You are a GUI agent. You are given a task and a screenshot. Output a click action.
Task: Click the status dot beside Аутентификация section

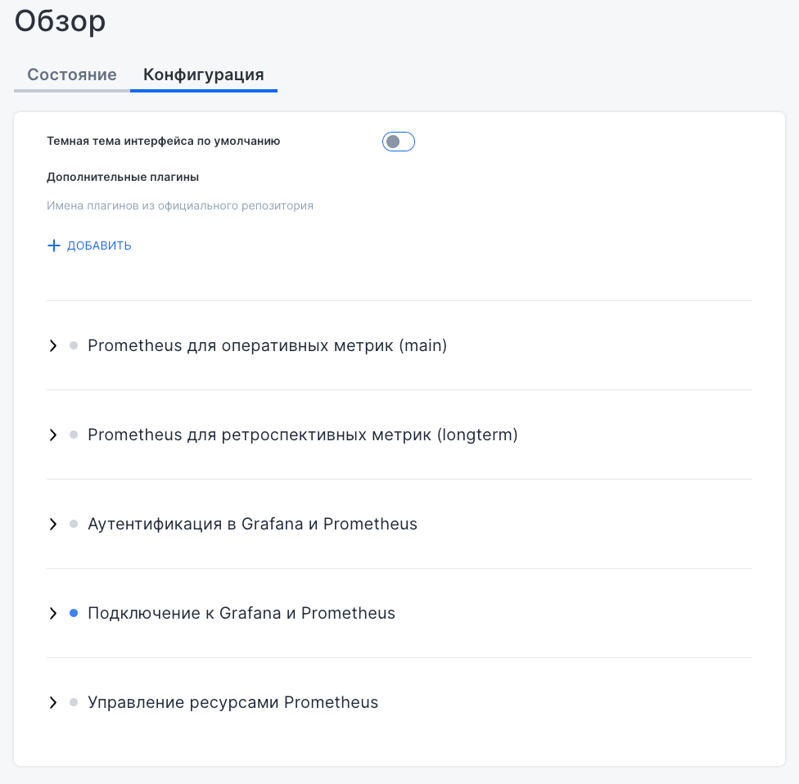click(74, 525)
